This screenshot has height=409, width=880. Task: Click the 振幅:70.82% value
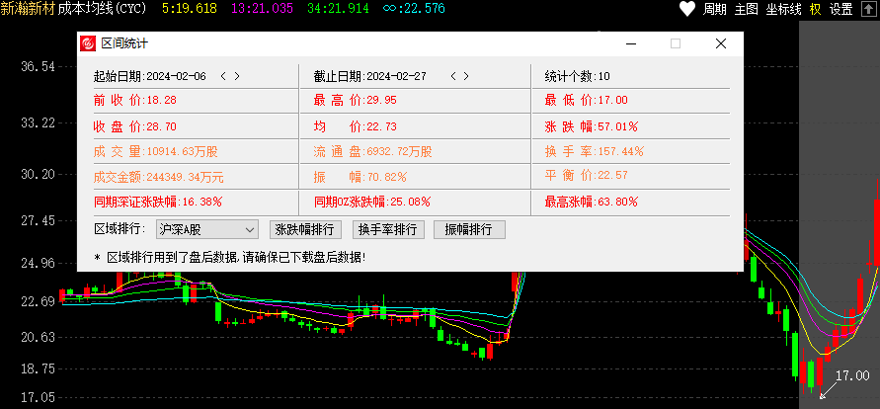(360, 178)
